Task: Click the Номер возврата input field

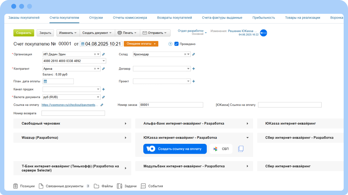Action: coord(73,113)
